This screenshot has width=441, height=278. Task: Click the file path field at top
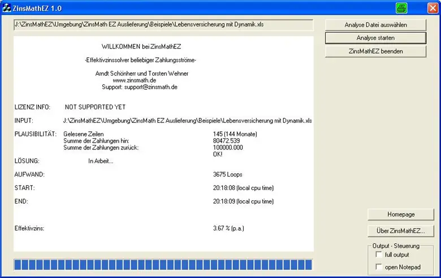pos(163,25)
